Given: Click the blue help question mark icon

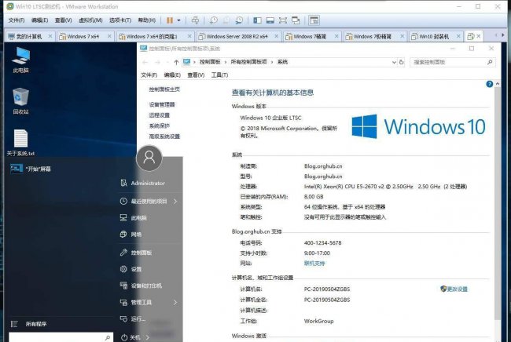Looking at the screenshot, I should tap(489, 84).
